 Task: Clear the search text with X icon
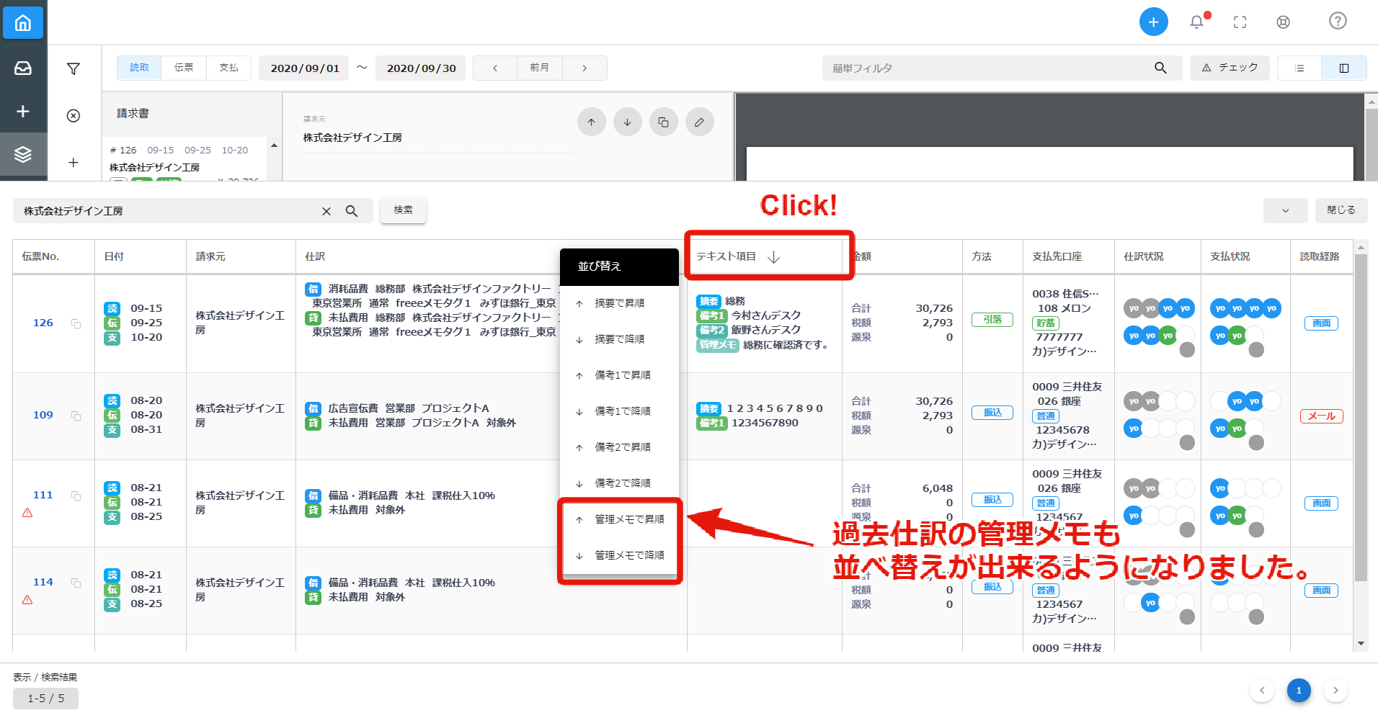tap(326, 211)
